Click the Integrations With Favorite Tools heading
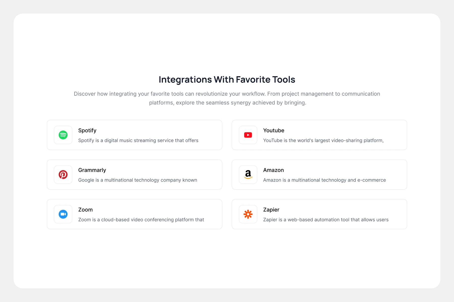The image size is (454, 302). coord(227,80)
